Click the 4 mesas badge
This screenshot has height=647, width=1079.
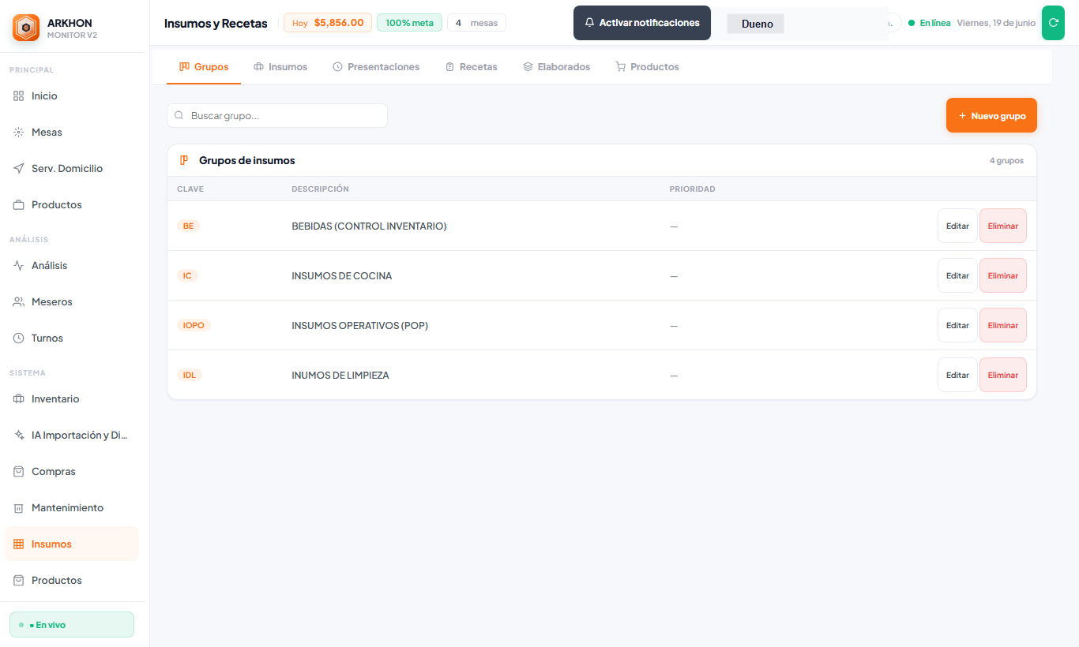click(476, 23)
